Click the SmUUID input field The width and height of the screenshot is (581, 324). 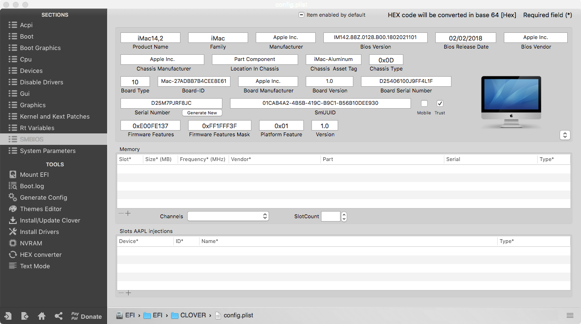pyautogui.click(x=320, y=103)
